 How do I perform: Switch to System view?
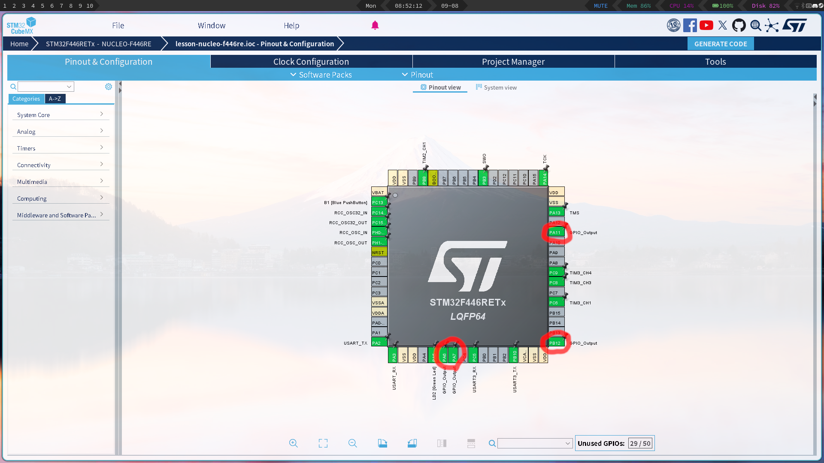click(x=496, y=87)
